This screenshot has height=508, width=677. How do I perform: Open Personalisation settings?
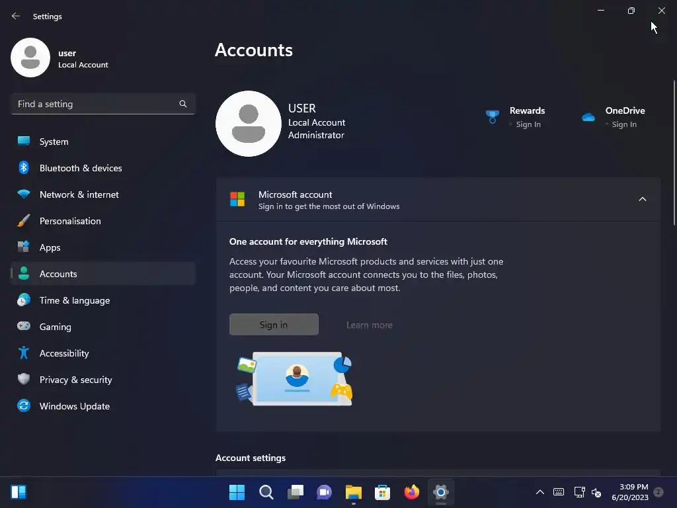[x=102, y=221]
